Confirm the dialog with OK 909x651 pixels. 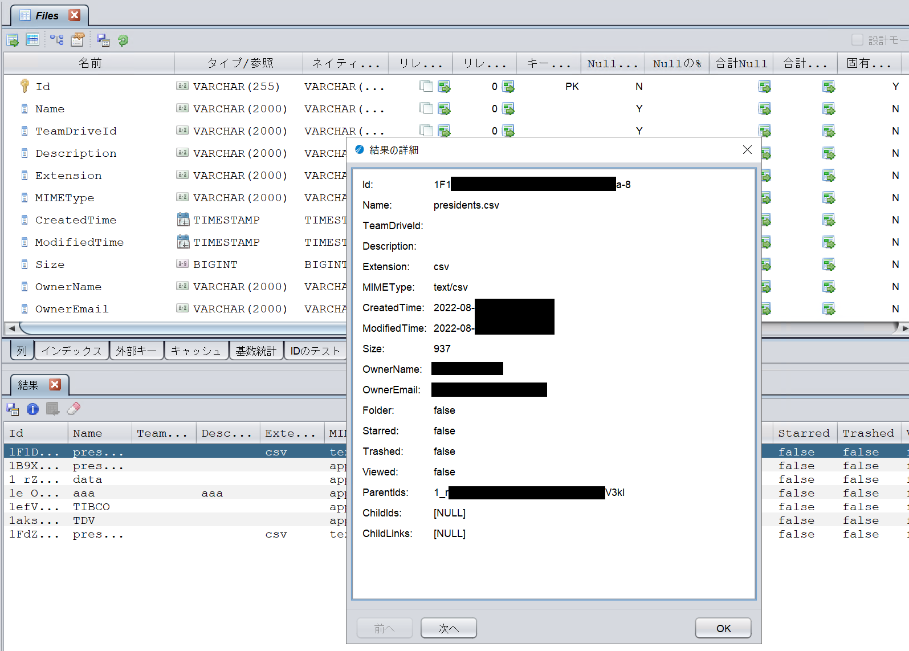tap(723, 628)
